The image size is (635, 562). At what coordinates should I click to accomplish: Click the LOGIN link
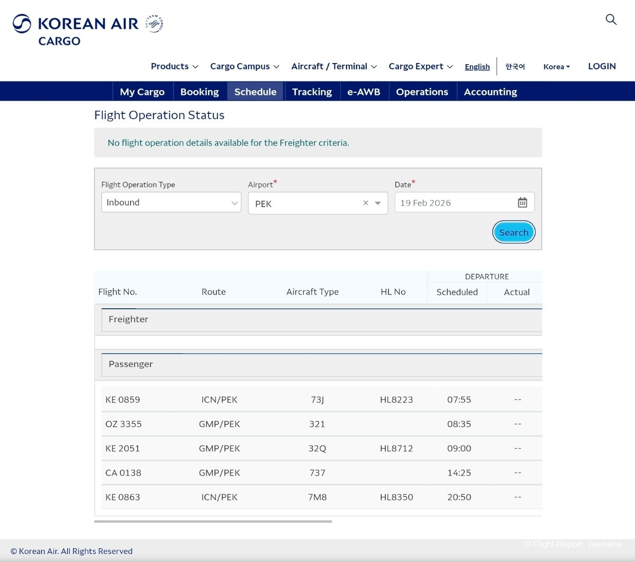click(602, 66)
